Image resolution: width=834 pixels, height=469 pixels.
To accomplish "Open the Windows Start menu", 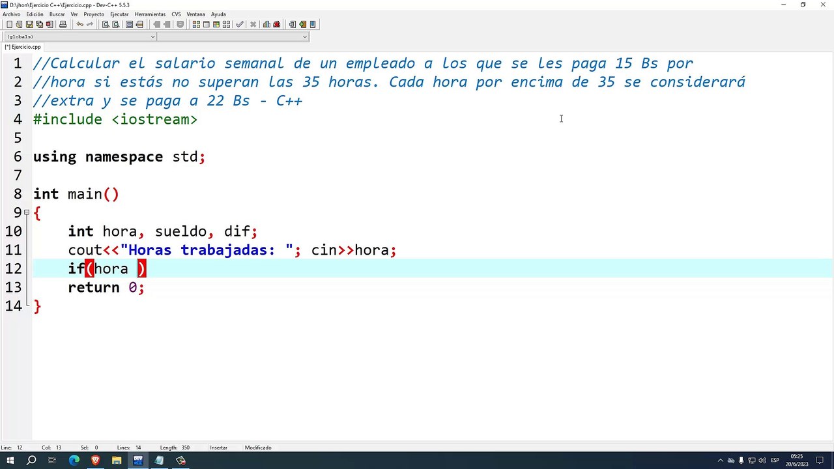I will 10,461.
